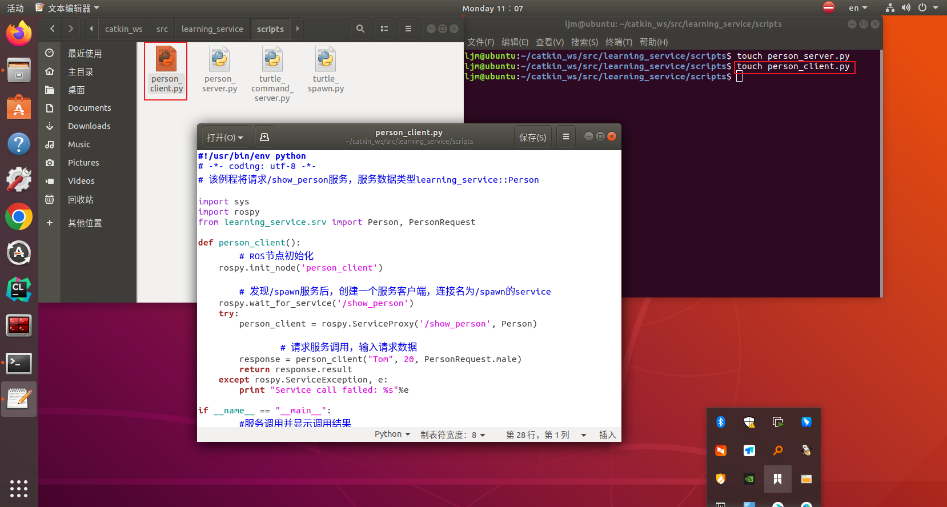Open the Files hamburger menu
The image size is (947, 507).
[408, 29]
